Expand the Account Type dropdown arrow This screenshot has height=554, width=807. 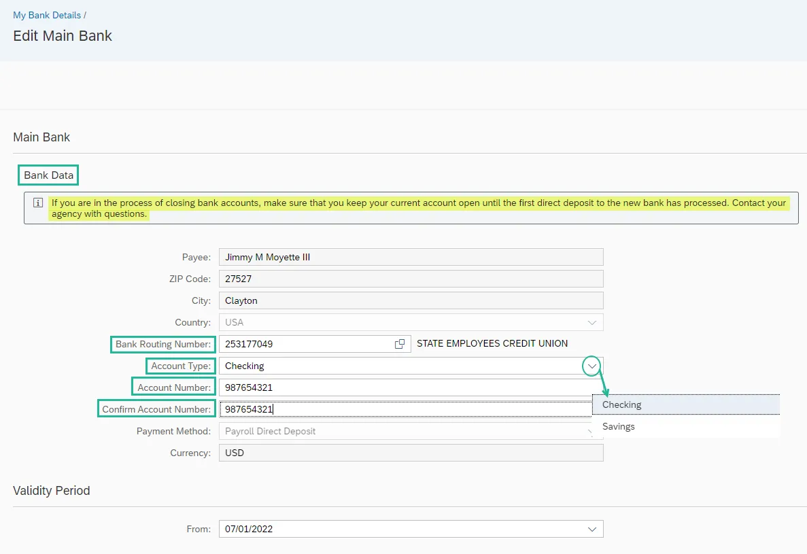[x=592, y=366]
